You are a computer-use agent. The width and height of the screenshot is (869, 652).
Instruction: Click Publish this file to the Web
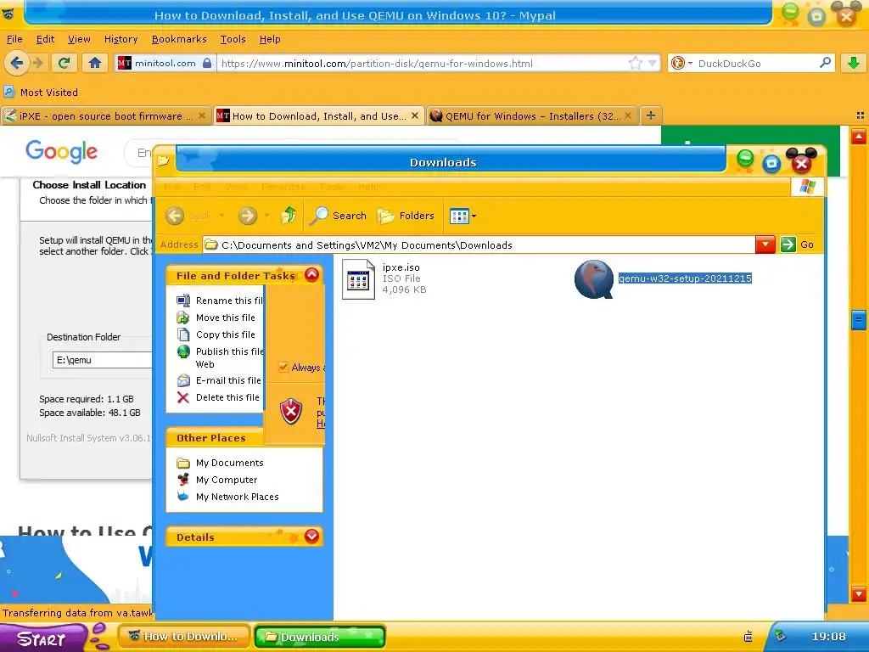220,357
